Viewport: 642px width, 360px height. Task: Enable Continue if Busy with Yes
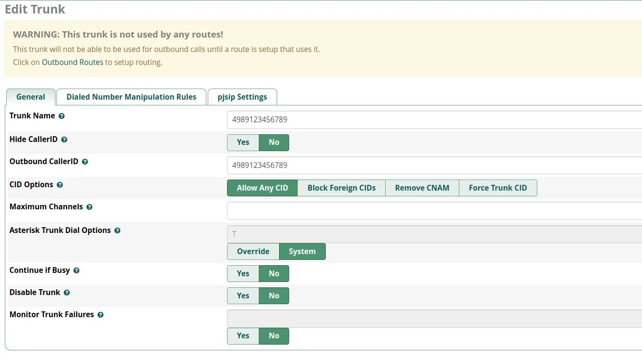coord(243,274)
